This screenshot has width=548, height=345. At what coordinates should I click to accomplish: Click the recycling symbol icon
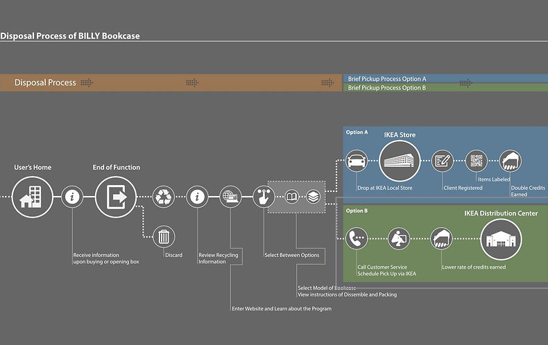pyautogui.click(x=163, y=197)
